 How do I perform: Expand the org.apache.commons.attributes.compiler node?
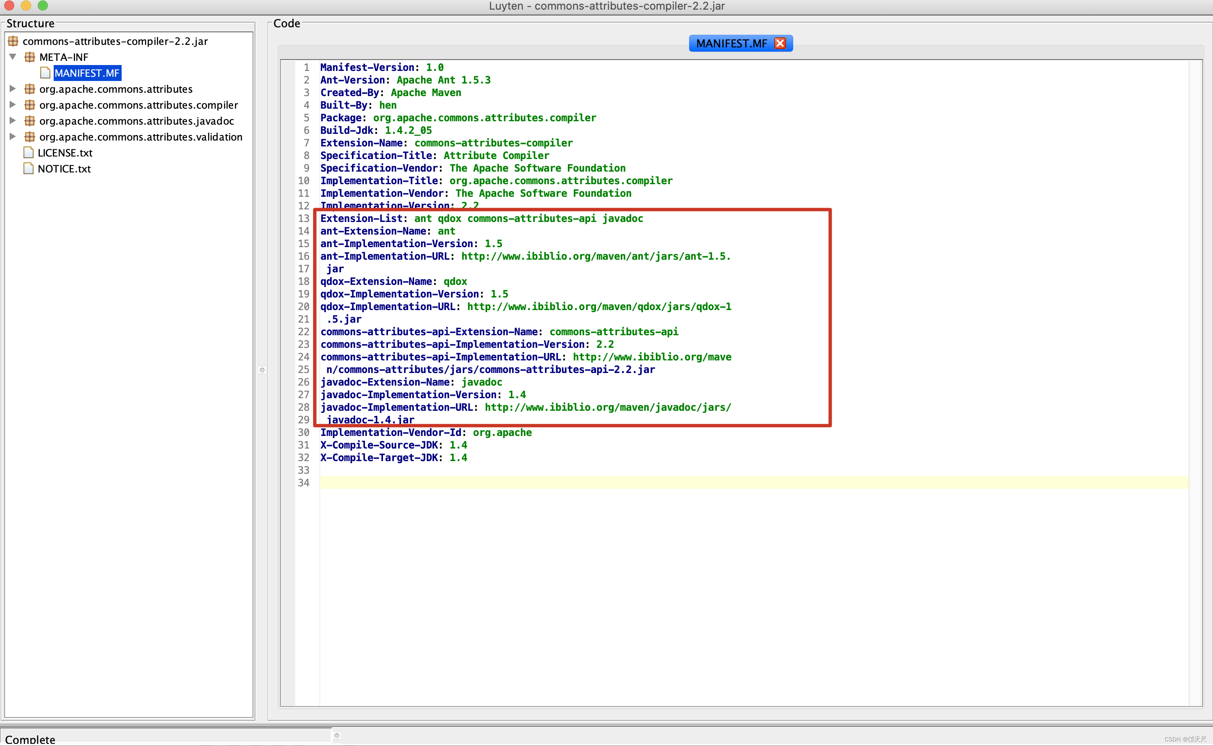coord(13,104)
